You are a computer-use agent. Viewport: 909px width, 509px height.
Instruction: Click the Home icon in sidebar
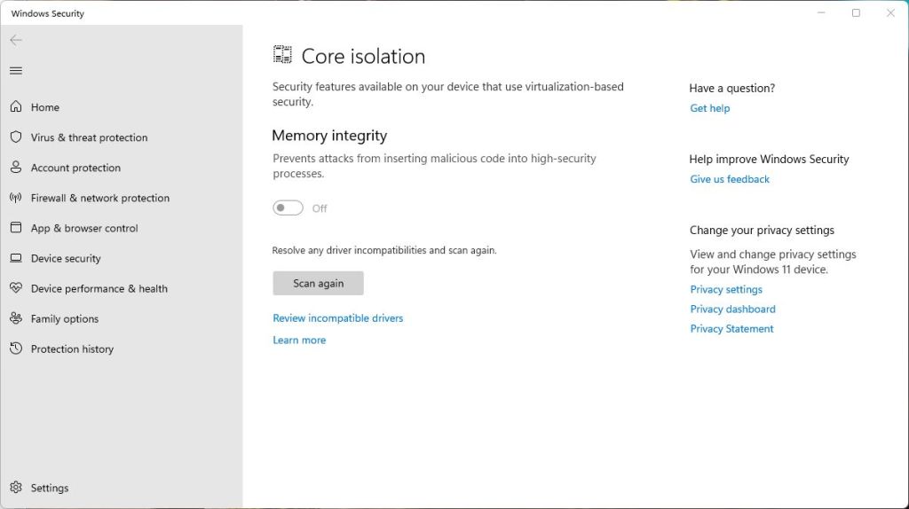pyautogui.click(x=16, y=107)
